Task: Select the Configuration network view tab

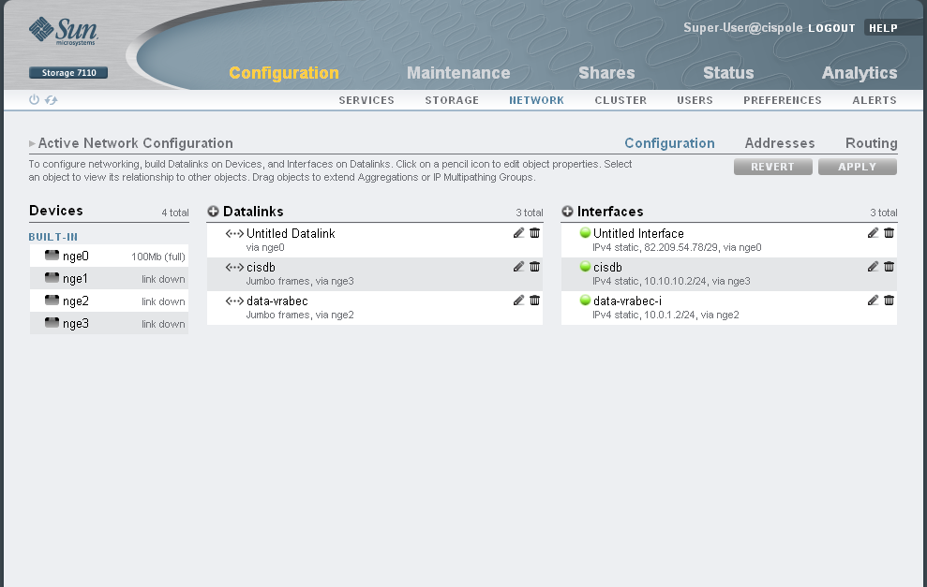Action: (x=670, y=143)
